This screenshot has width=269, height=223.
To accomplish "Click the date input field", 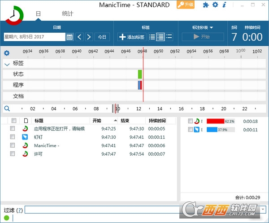I will pyautogui.click(x=35, y=37).
